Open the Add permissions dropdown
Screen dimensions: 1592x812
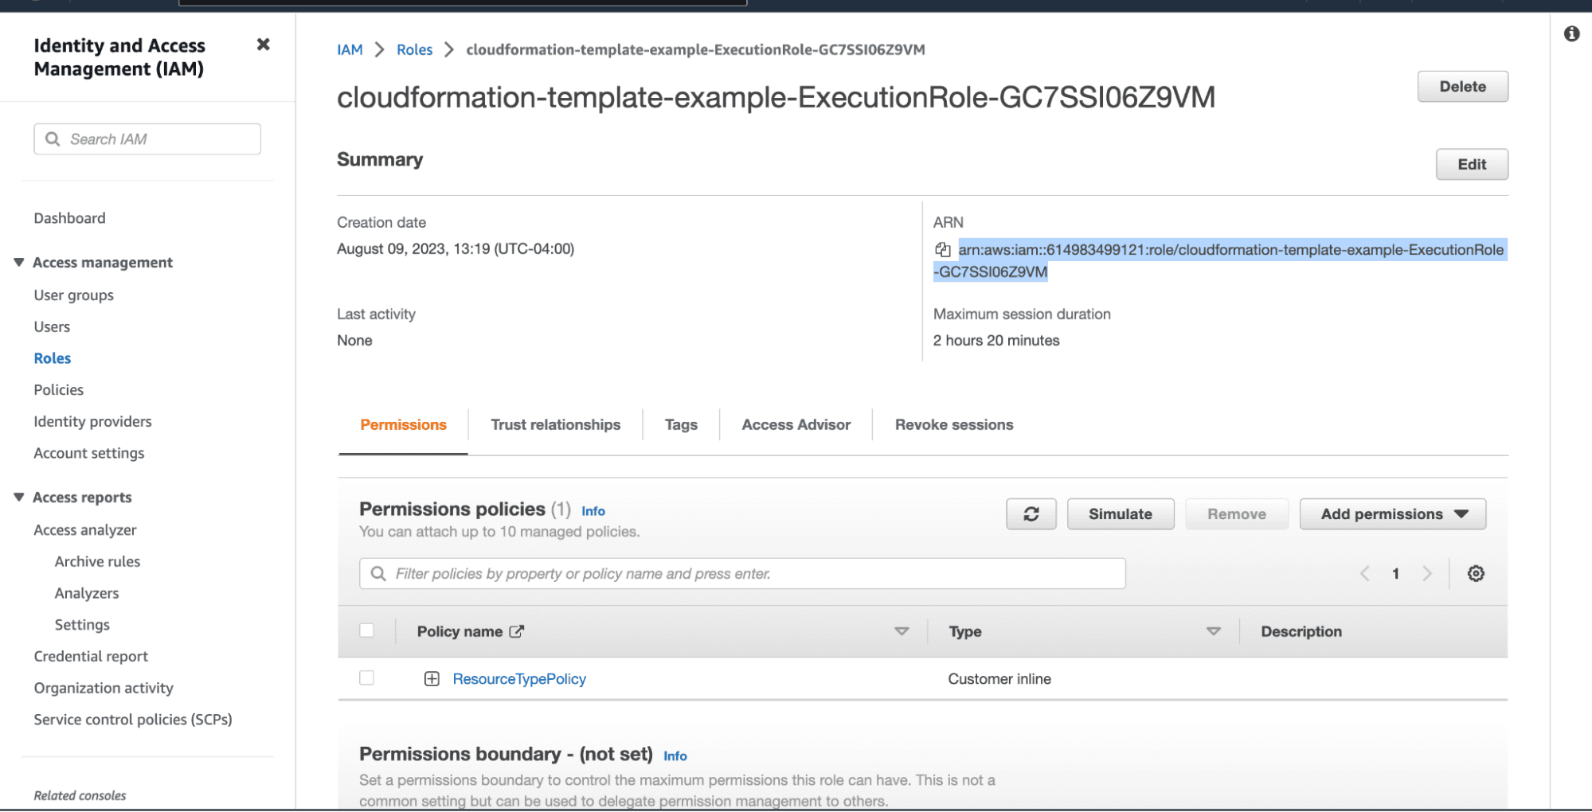tap(1392, 514)
